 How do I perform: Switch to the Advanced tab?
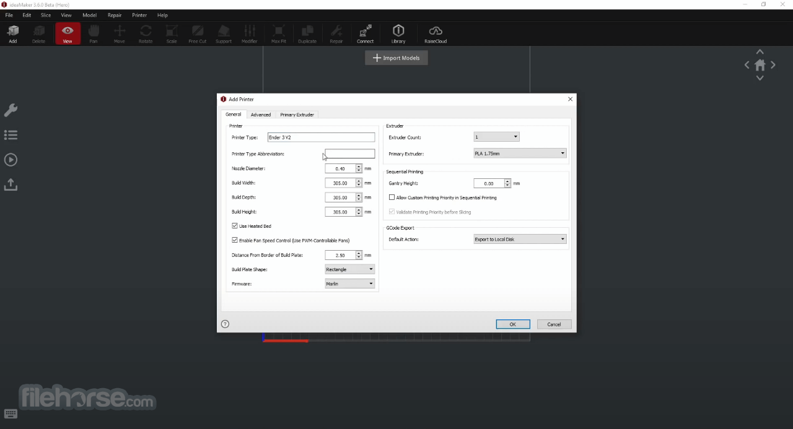[x=261, y=115]
